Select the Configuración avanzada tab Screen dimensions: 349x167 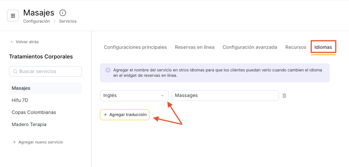[250, 47]
